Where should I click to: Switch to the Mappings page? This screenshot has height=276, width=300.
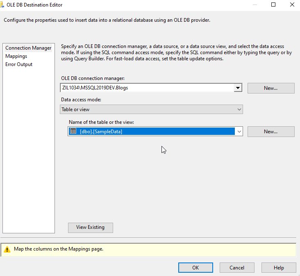[x=16, y=56]
